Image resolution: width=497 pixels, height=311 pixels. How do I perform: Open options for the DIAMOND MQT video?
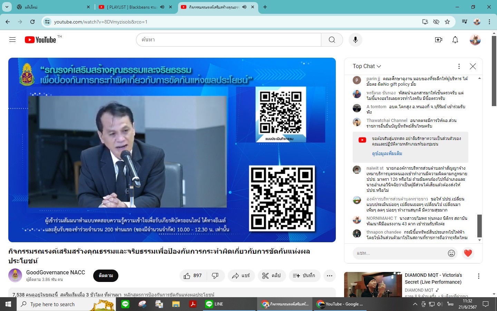pyautogui.click(x=479, y=276)
